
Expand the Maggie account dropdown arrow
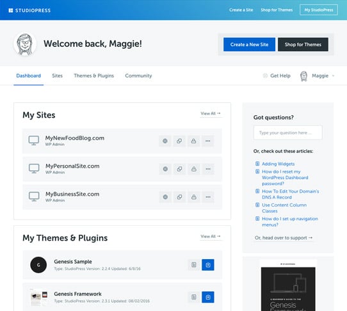coord(333,76)
